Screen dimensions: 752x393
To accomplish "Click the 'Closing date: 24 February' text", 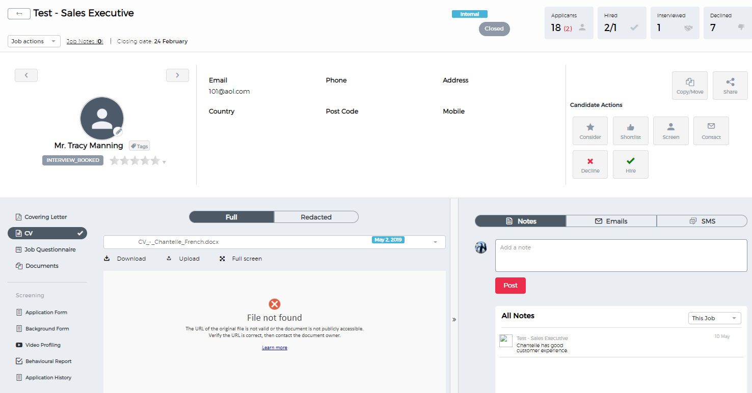I will (x=152, y=41).
